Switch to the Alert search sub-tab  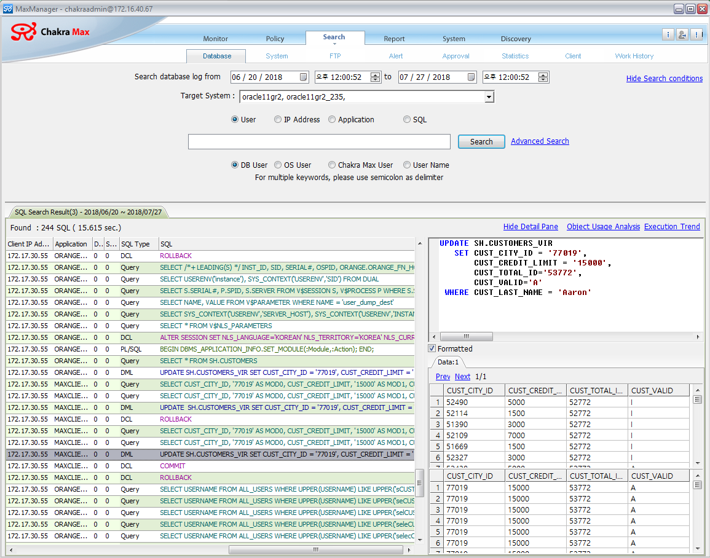pyautogui.click(x=396, y=56)
